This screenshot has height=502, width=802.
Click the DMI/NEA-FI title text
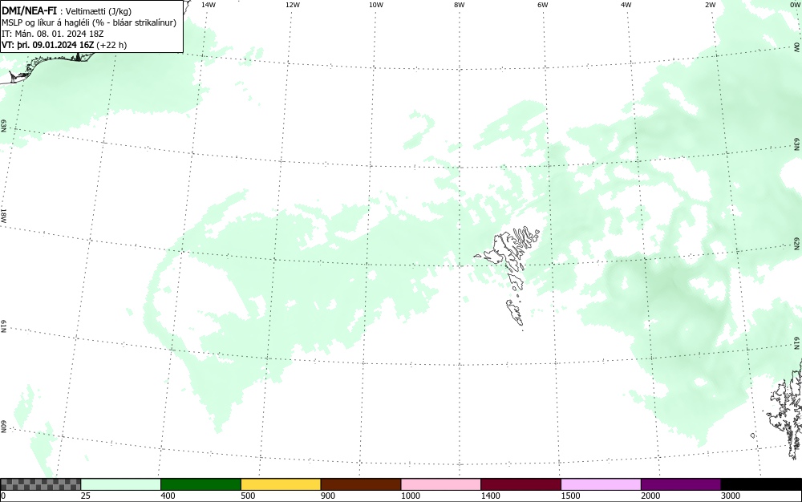(29, 10)
